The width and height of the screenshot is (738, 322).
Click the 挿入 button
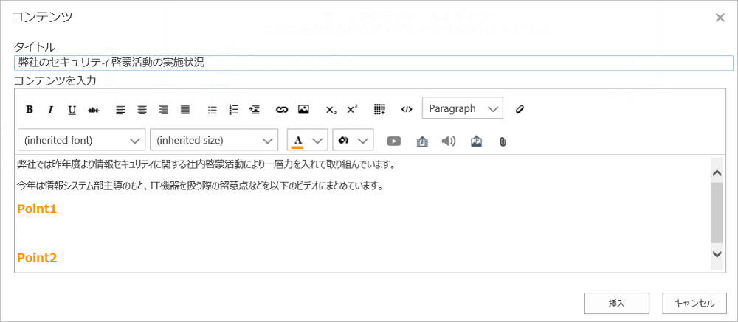[x=616, y=303]
